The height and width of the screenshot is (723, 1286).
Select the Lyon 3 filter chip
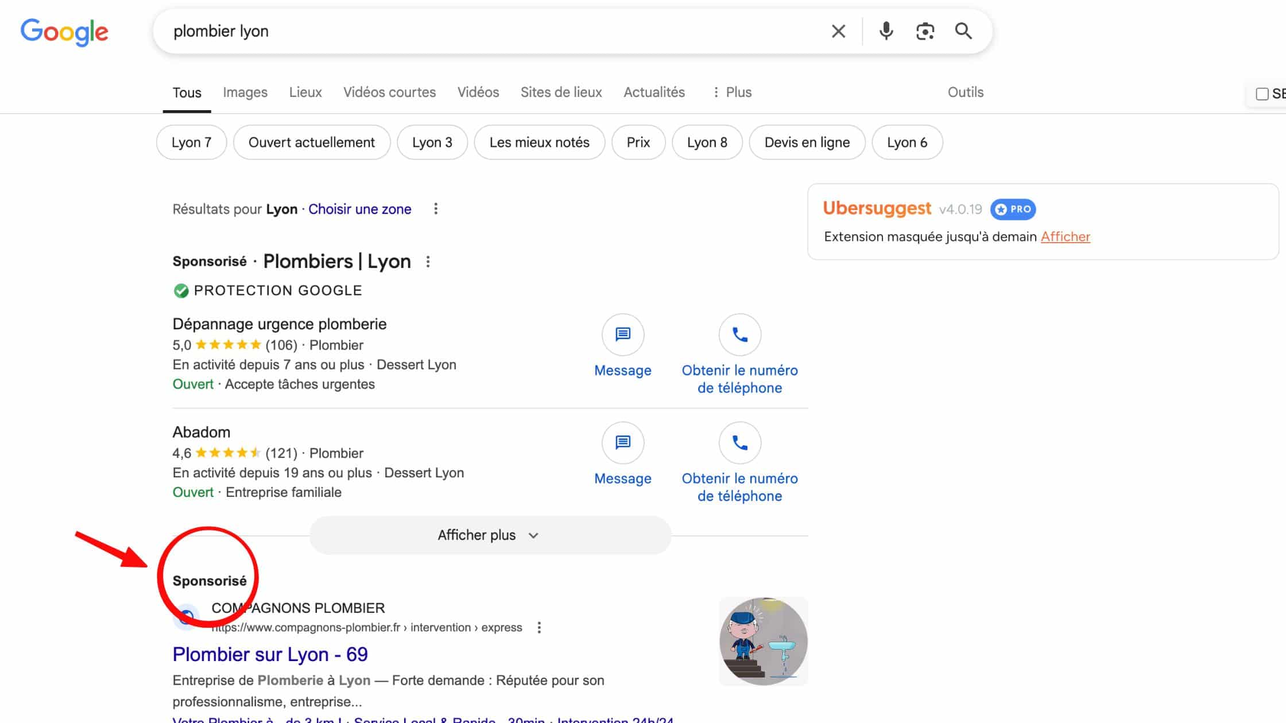[x=432, y=142]
